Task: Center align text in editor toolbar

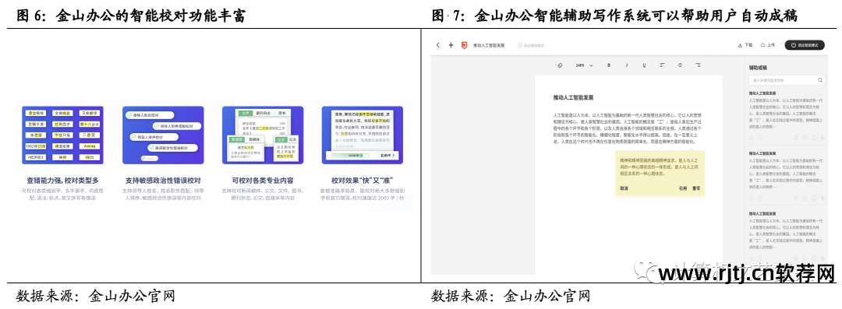Action: pyautogui.click(x=680, y=65)
